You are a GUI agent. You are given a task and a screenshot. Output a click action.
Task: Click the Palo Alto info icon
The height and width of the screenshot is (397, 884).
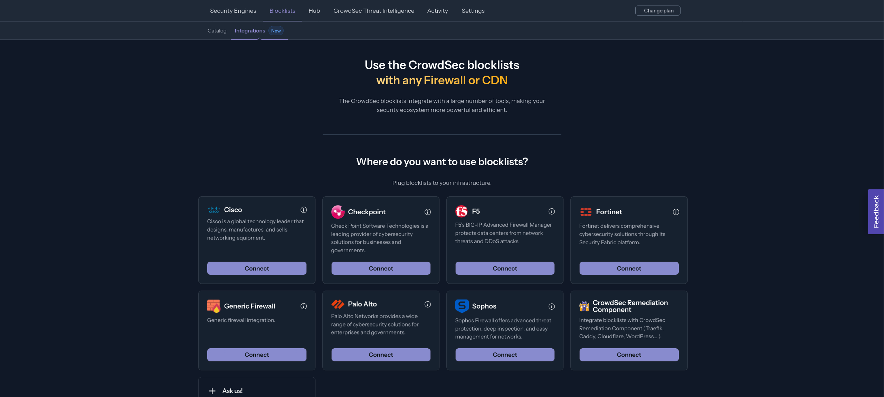pos(427,305)
